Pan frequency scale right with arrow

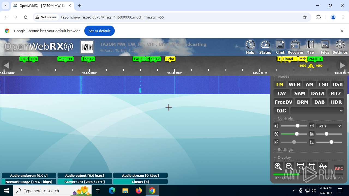click(x=342, y=65)
